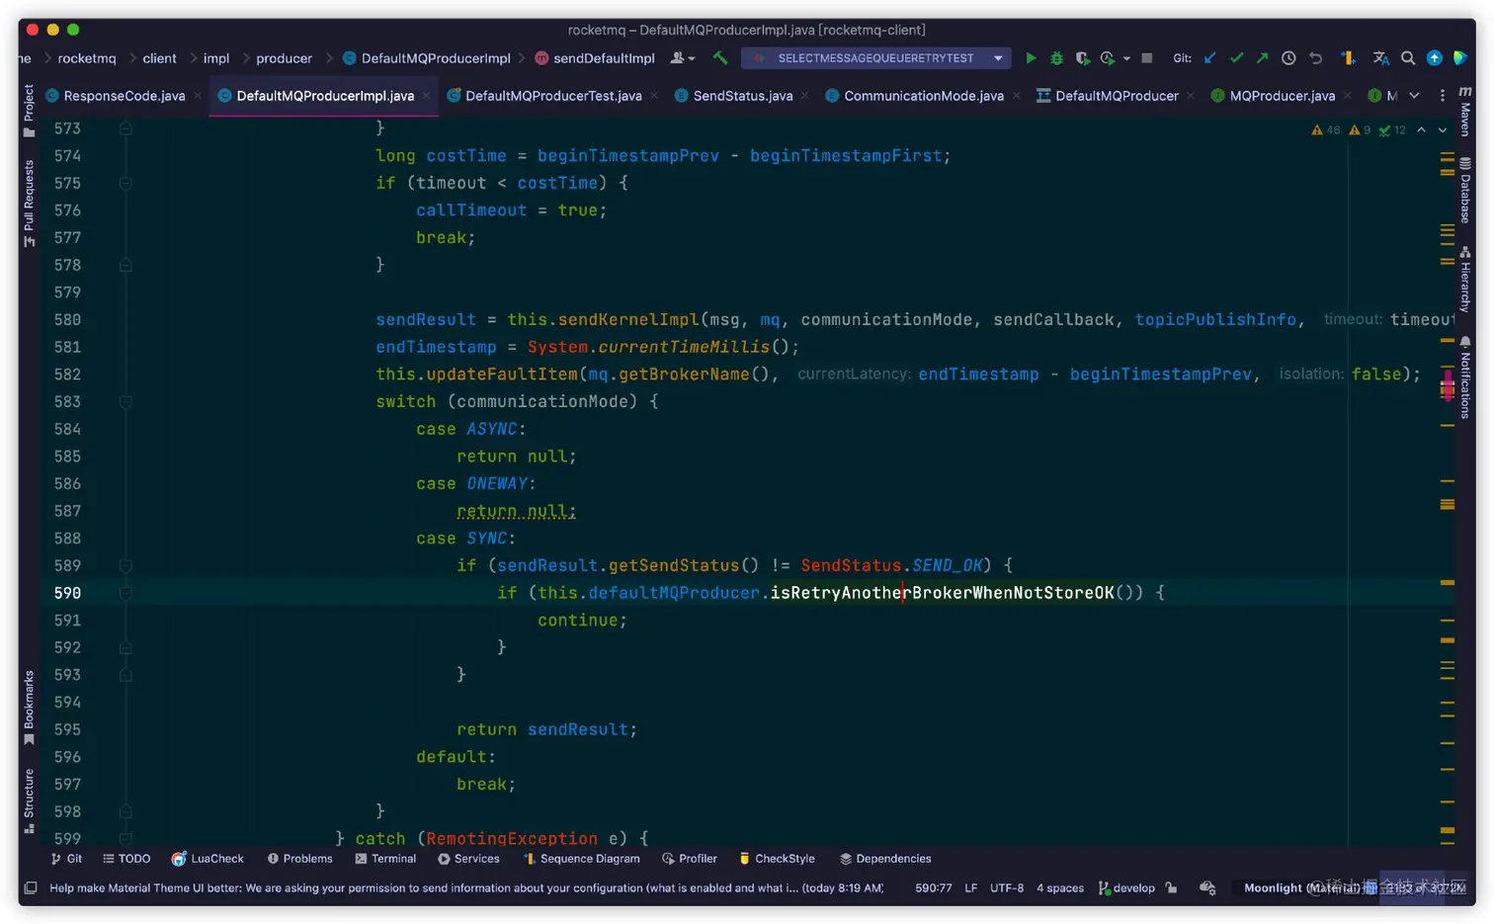The width and height of the screenshot is (1494, 924).
Task: Close the DefaultMQProducerImpl.java tab
Action: point(427,96)
